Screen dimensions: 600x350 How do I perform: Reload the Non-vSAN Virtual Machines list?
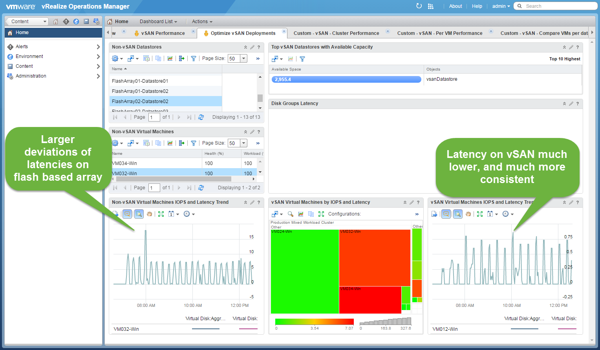(201, 188)
